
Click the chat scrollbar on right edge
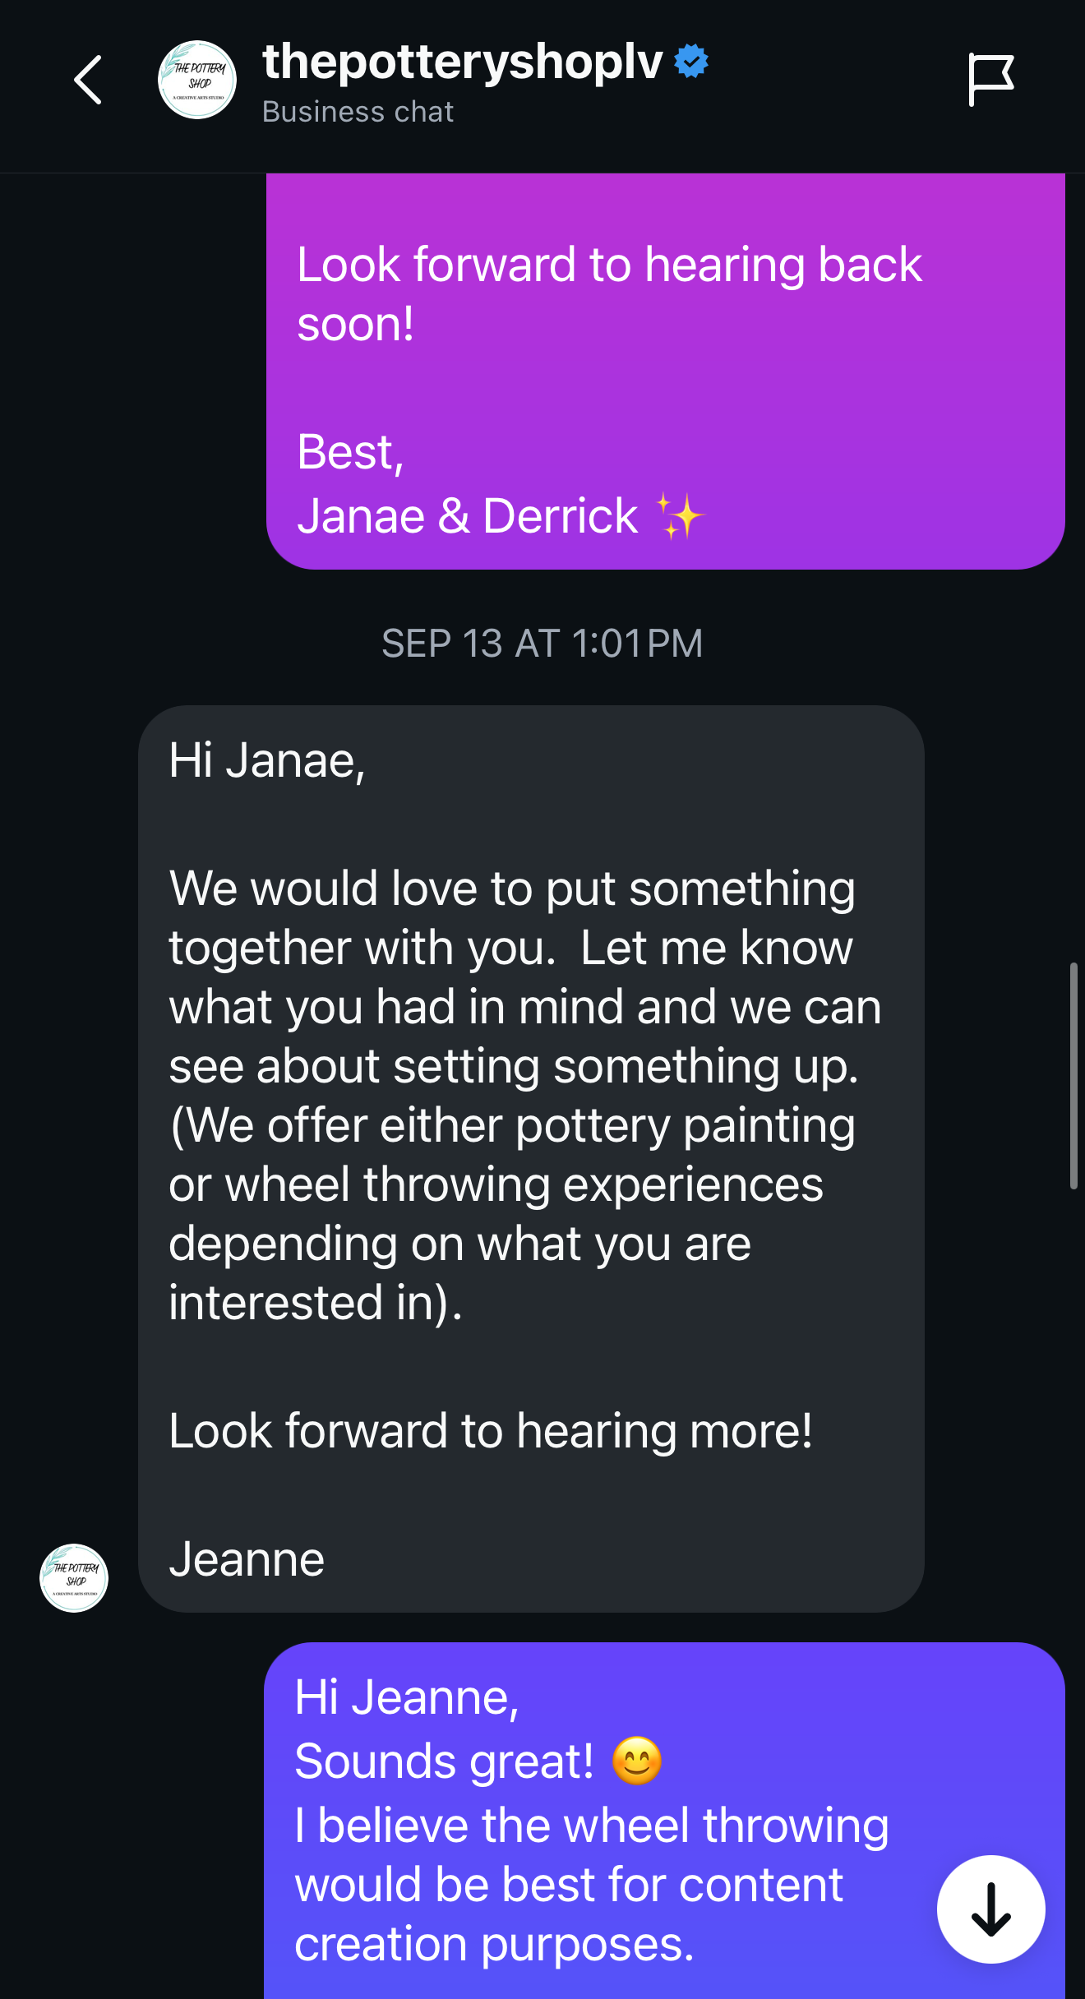1073,1075
